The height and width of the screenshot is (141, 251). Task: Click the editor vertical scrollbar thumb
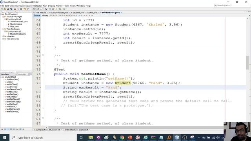(247, 63)
